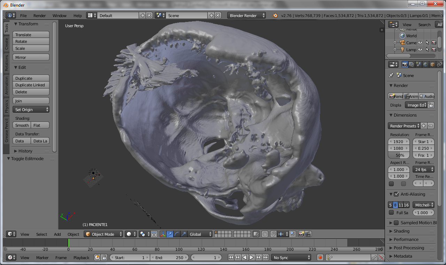The image size is (446, 265).
Task: Click the Smooth shading button
Action: pyautogui.click(x=22, y=125)
